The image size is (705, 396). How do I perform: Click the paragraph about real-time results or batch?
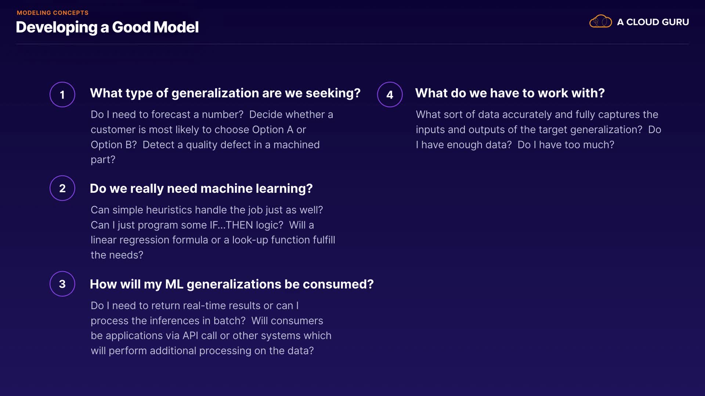(211, 328)
